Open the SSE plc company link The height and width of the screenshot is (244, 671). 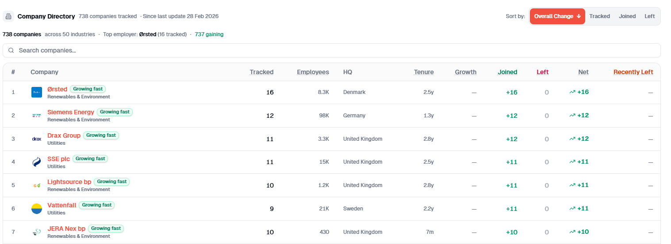click(x=58, y=159)
